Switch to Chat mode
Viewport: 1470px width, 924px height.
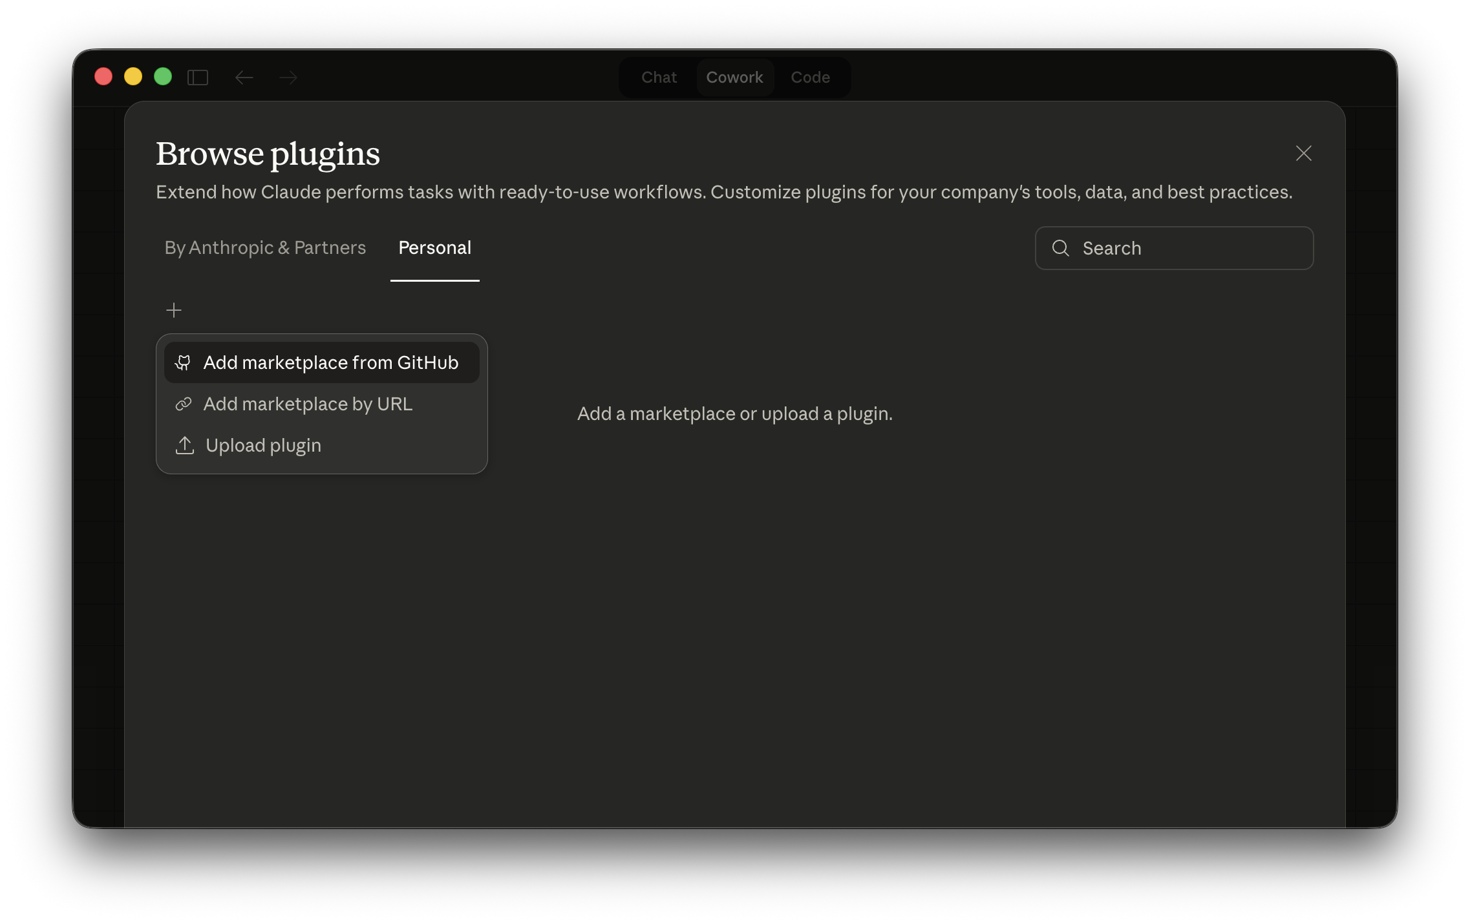(x=658, y=77)
